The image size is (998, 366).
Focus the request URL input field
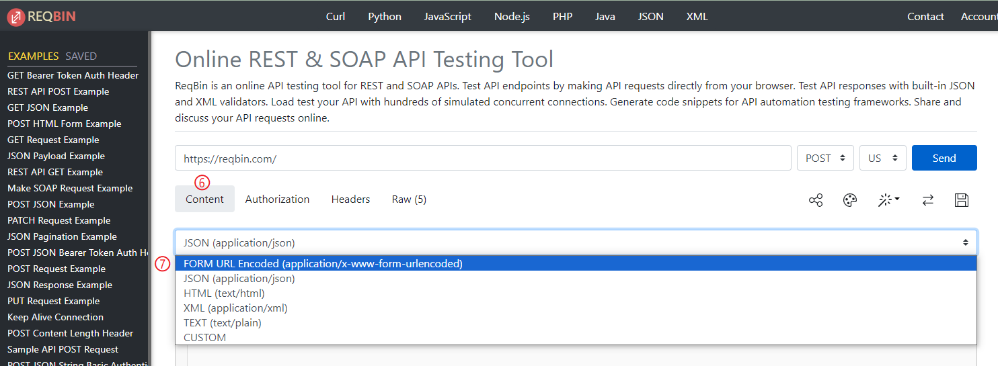[x=483, y=158]
